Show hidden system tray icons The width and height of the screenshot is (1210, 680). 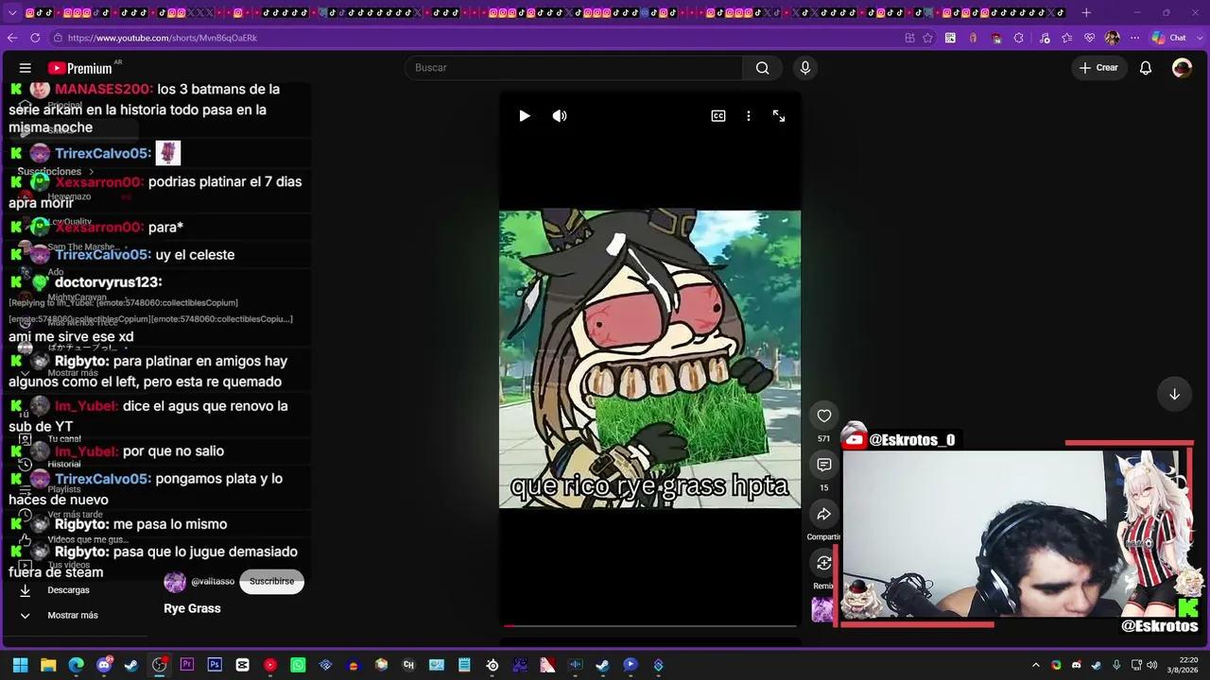tap(1036, 665)
